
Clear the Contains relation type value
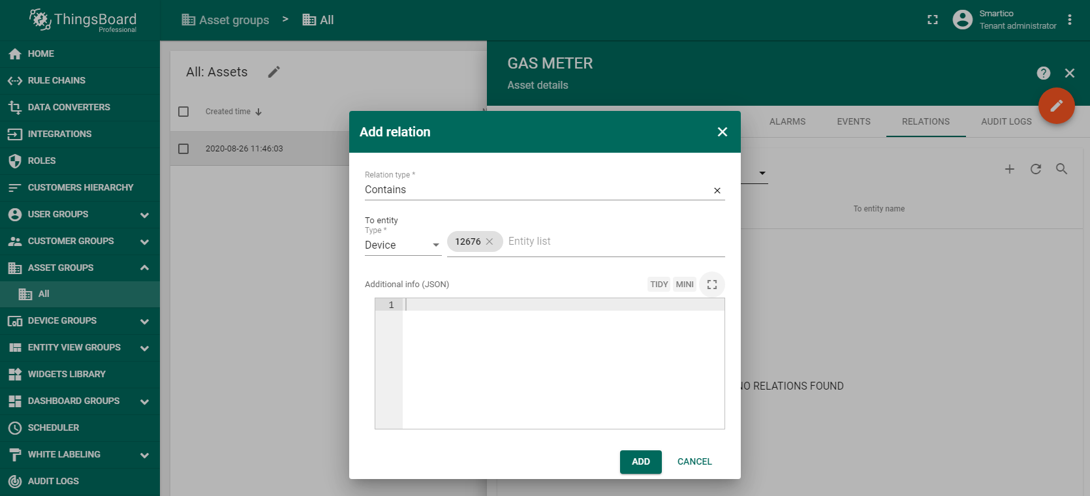(717, 191)
